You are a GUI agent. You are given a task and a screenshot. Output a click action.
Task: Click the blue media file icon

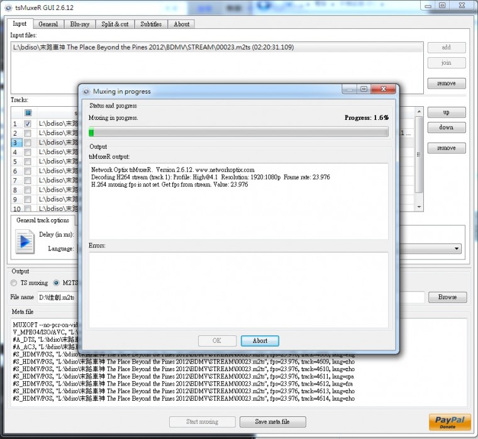pyautogui.click(x=25, y=242)
